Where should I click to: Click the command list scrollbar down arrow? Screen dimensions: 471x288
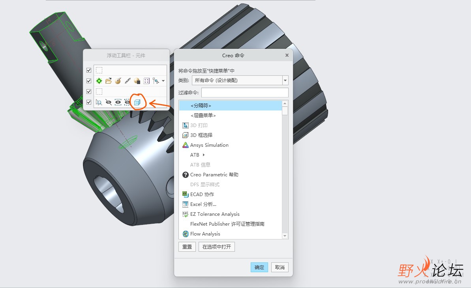tap(285, 236)
